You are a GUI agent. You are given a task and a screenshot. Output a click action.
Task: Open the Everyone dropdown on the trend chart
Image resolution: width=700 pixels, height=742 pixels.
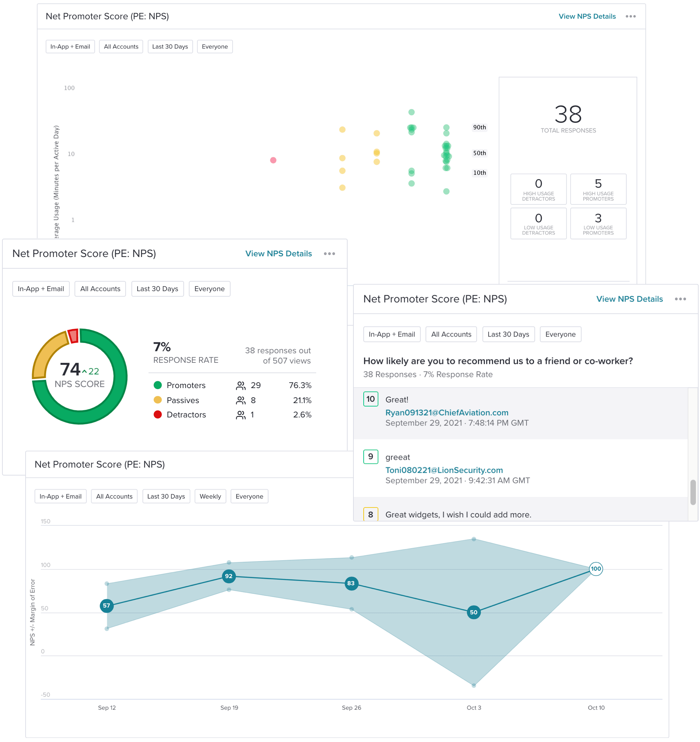pos(249,496)
